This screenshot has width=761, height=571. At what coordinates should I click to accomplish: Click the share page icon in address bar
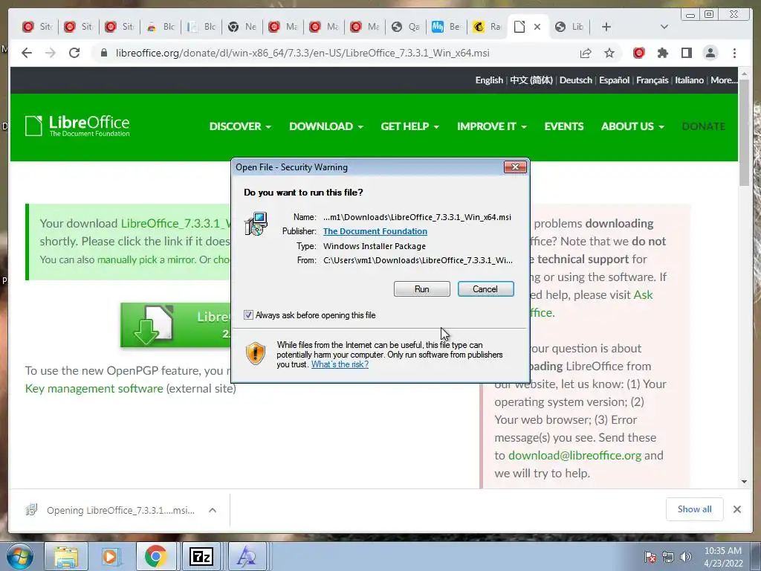point(586,53)
